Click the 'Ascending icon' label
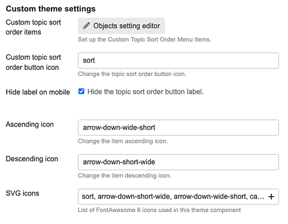This screenshot has height=224, width=288. [30, 124]
